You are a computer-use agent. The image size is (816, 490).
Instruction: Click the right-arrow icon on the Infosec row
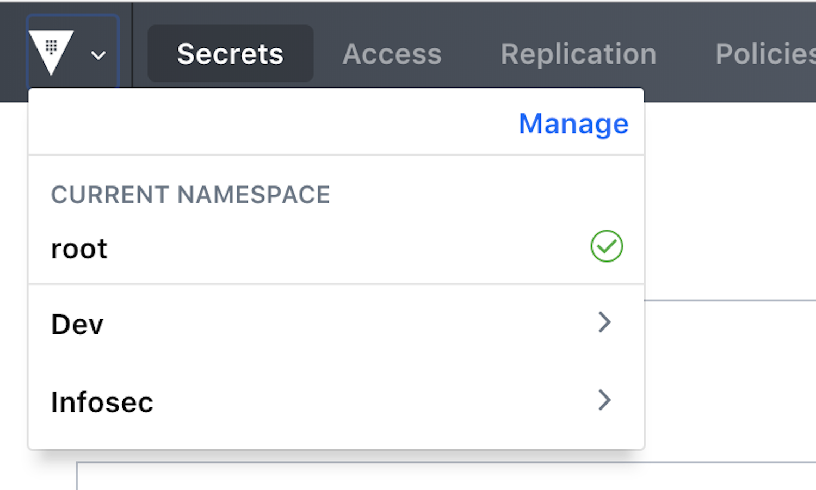(604, 401)
